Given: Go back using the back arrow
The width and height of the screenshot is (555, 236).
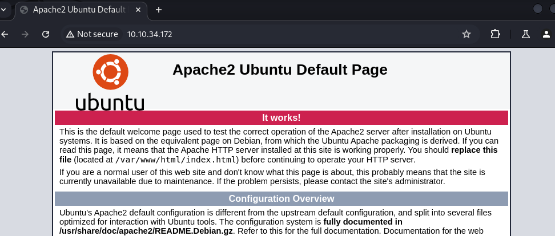Looking at the screenshot, I should pos(5,34).
